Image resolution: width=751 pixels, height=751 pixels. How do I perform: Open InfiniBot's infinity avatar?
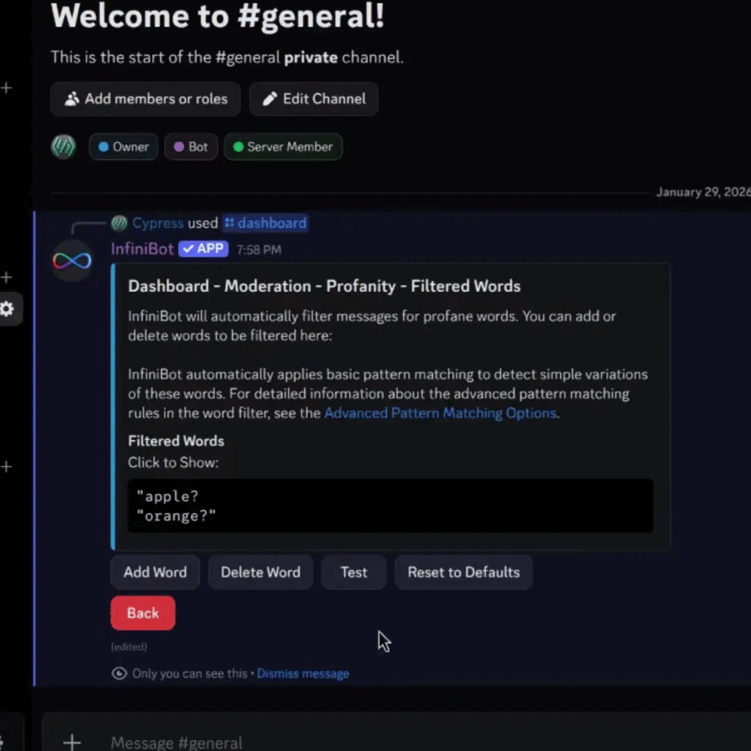click(72, 259)
